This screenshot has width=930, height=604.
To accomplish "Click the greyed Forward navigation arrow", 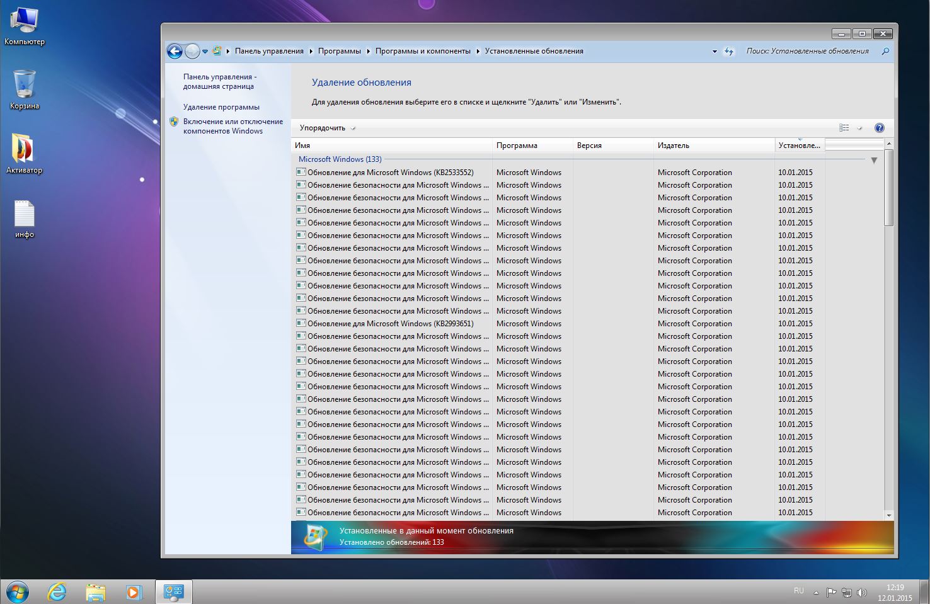I will [x=192, y=51].
